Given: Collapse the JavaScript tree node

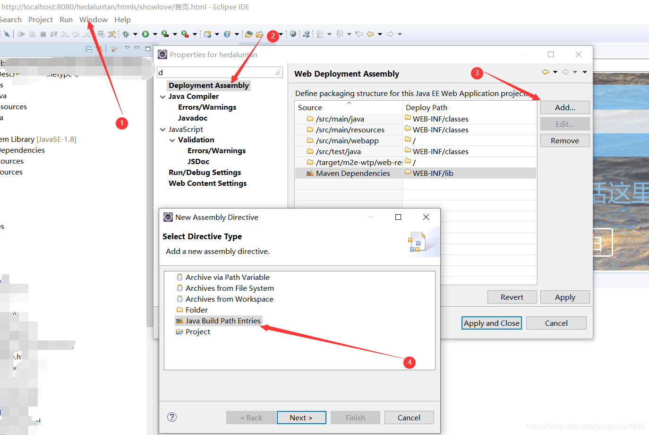Looking at the screenshot, I should tap(163, 130).
